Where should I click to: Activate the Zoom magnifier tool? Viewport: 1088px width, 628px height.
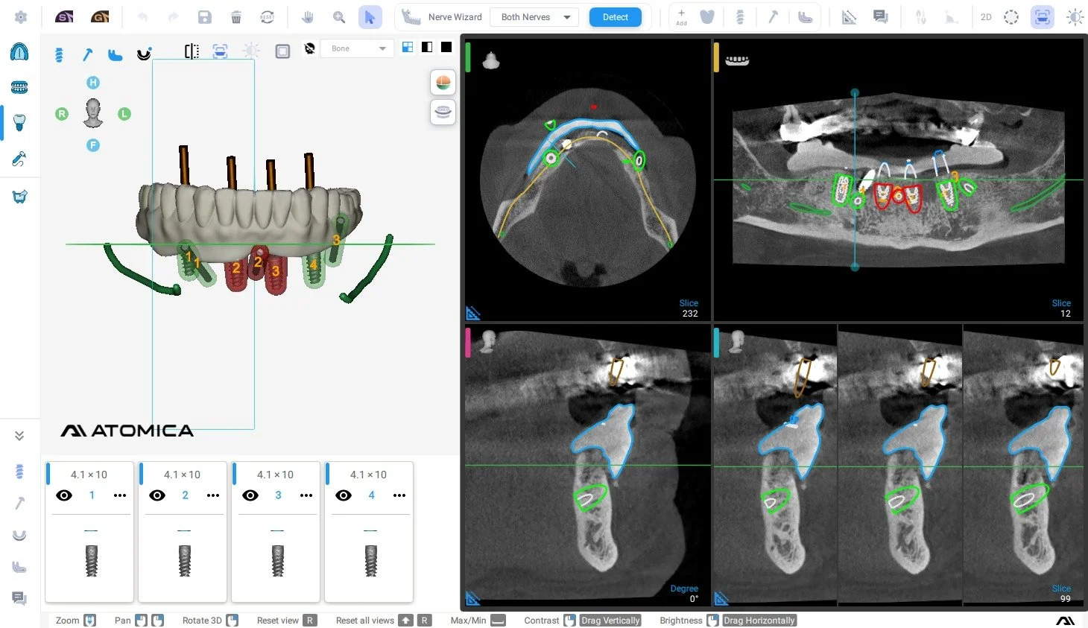click(x=339, y=16)
